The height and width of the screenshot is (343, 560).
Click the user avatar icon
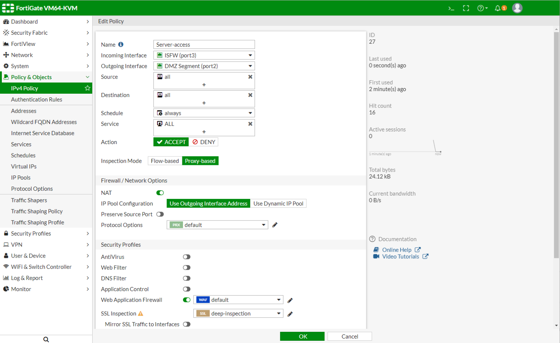(x=517, y=7)
